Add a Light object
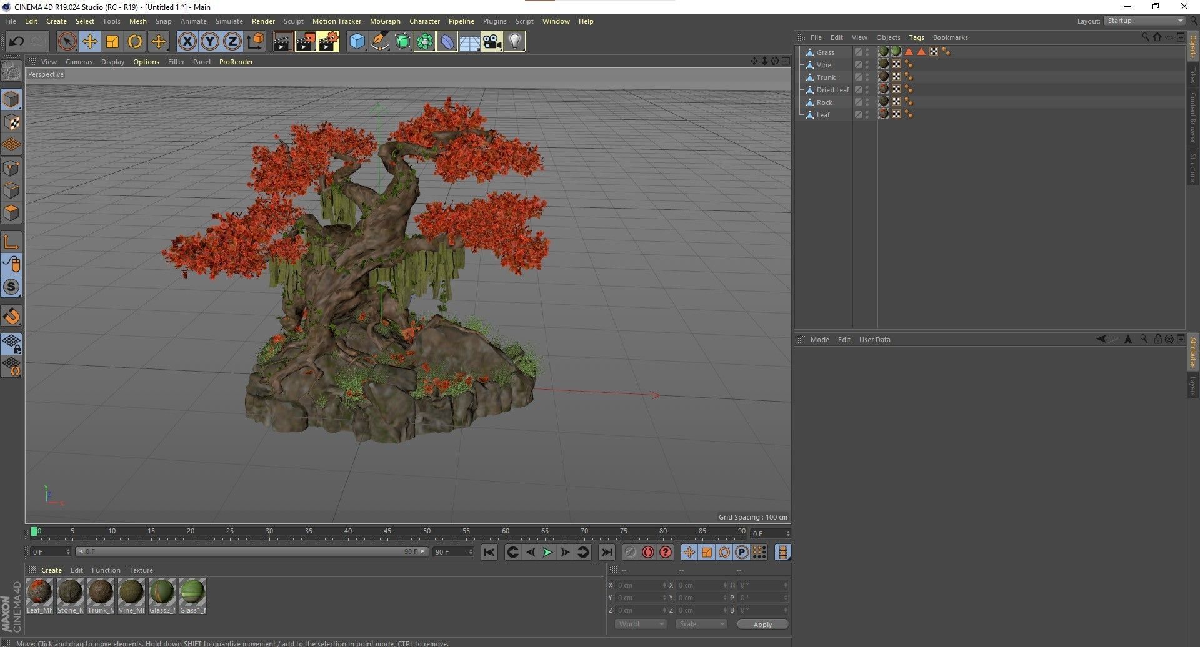Screen dimensions: 1200x647 point(514,42)
